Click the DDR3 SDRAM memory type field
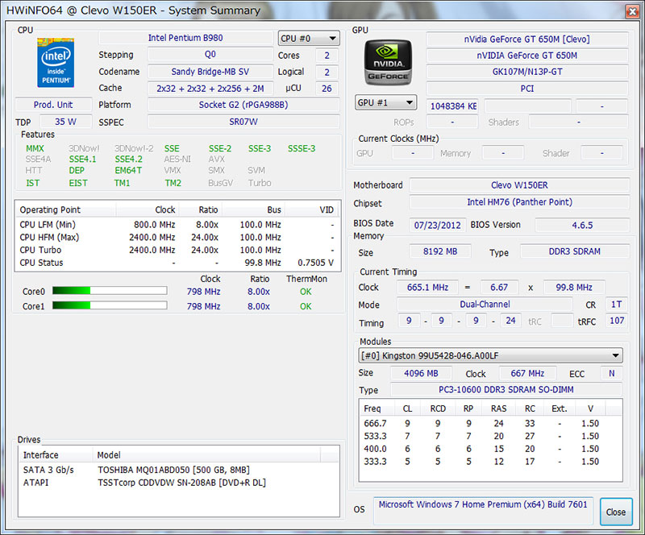645x535 pixels. tap(575, 251)
